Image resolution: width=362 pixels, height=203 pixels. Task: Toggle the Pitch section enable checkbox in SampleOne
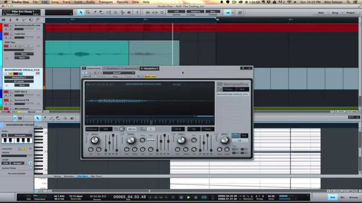87,134
